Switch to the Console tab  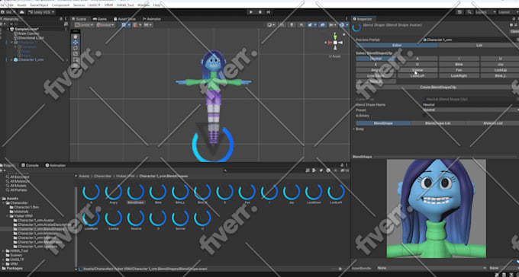pos(30,165)
